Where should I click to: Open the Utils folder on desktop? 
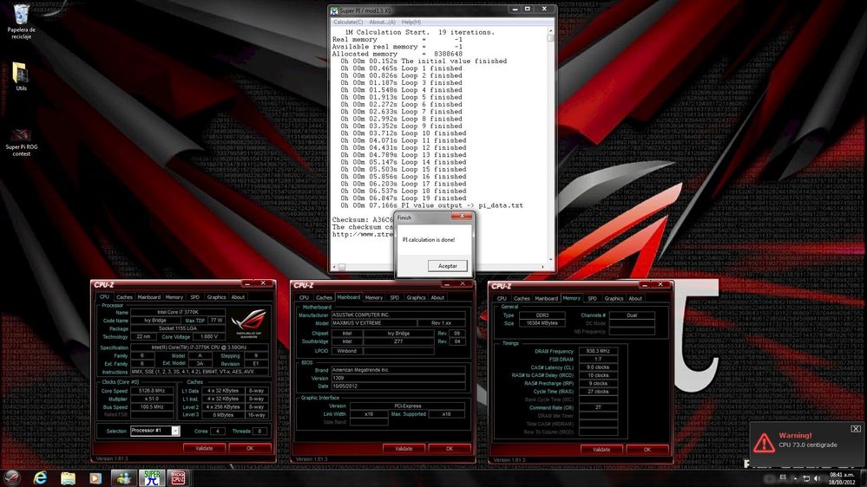click(x=21, y=76)
